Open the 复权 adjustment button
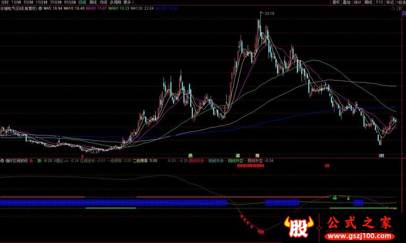Viewport: 406px width, 243px height. click(336, 3)
